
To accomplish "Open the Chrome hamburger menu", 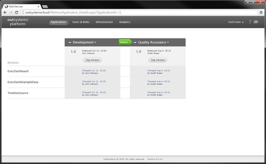I will pyautogui.click(x=261, y=12).
